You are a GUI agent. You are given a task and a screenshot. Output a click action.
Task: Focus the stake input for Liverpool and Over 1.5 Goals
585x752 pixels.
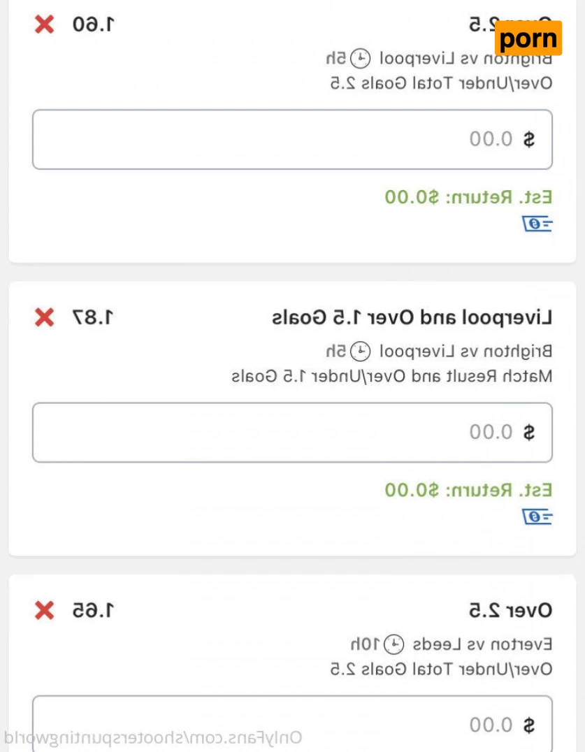coord(292,432)
